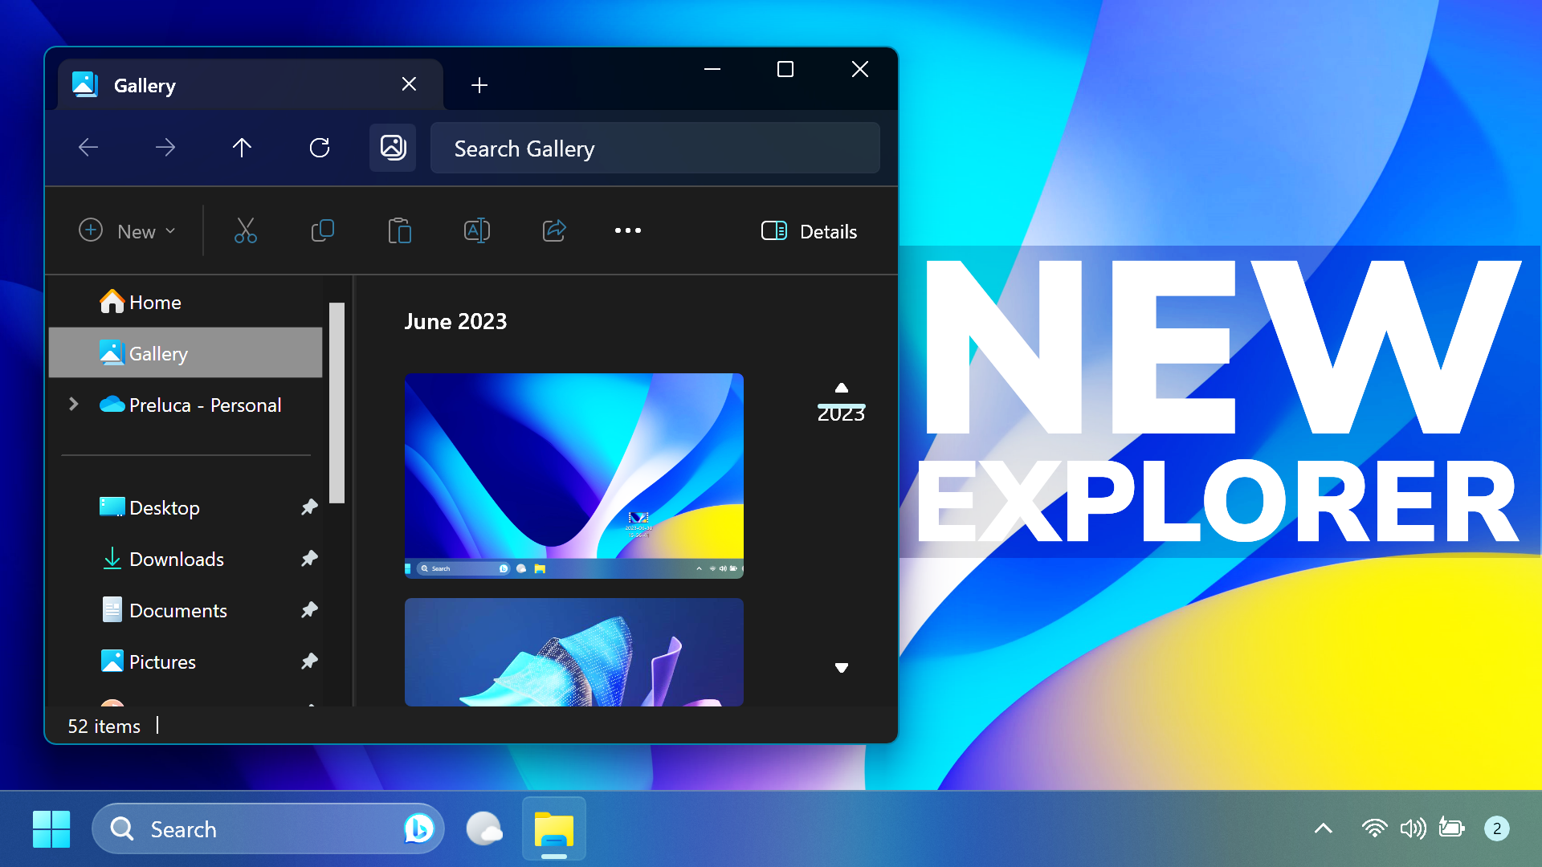1542x867 pixels.
Task: Unpin Pictures using its pin icon
Action: (x=309, y=661)
